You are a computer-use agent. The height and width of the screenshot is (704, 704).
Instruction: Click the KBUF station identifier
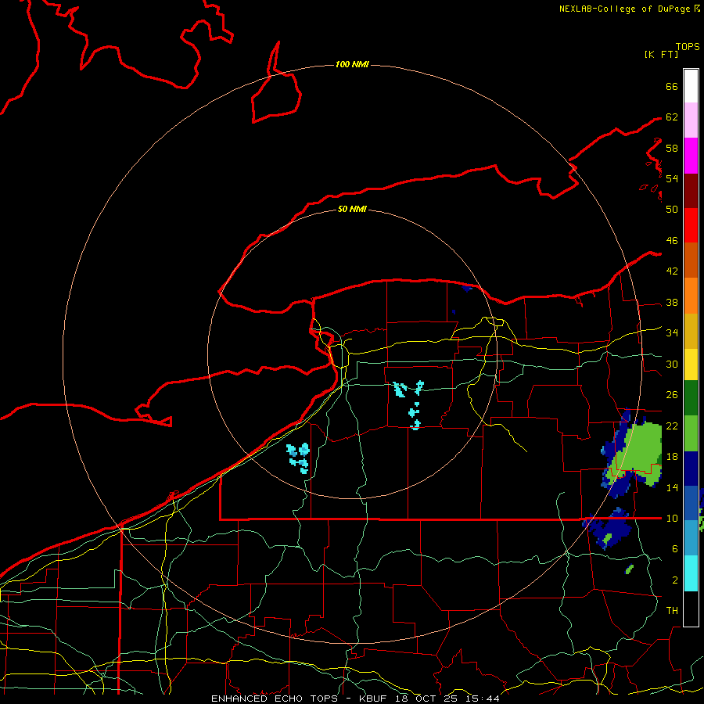tap(375, 699)
